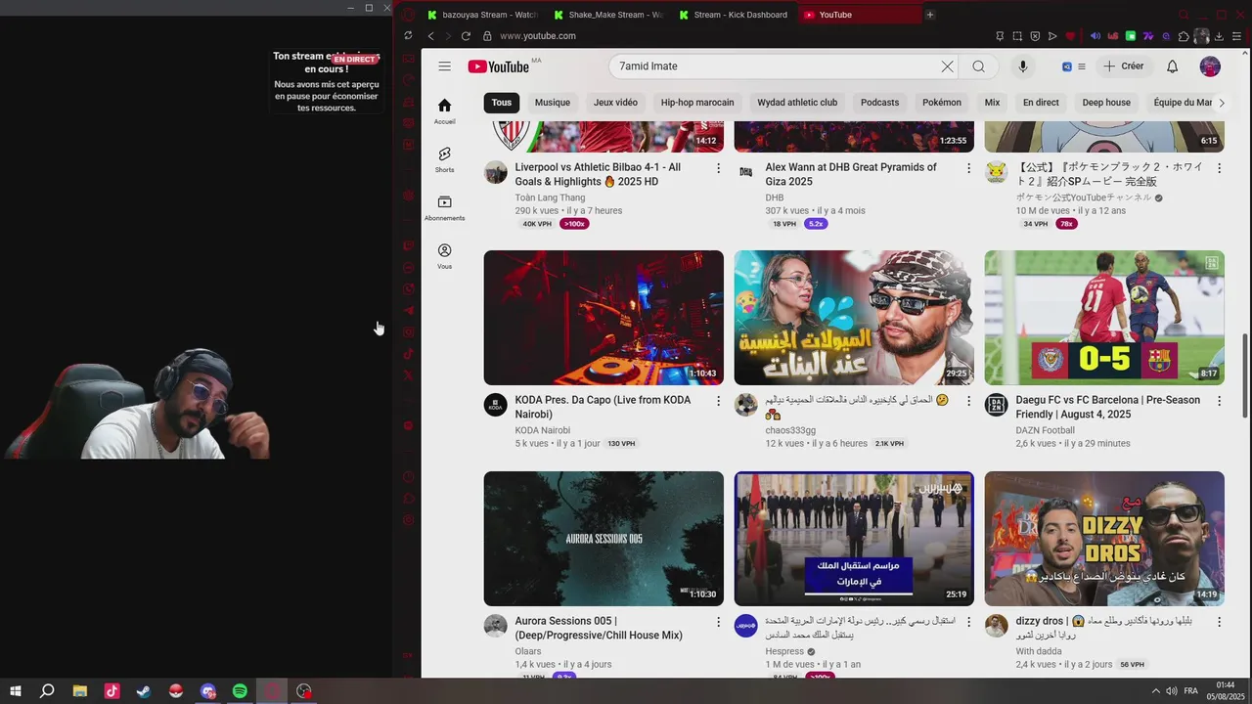Screen dimensions: 1252x704
Task: Click the YouTube logo
Action: [x=499, y=66]
